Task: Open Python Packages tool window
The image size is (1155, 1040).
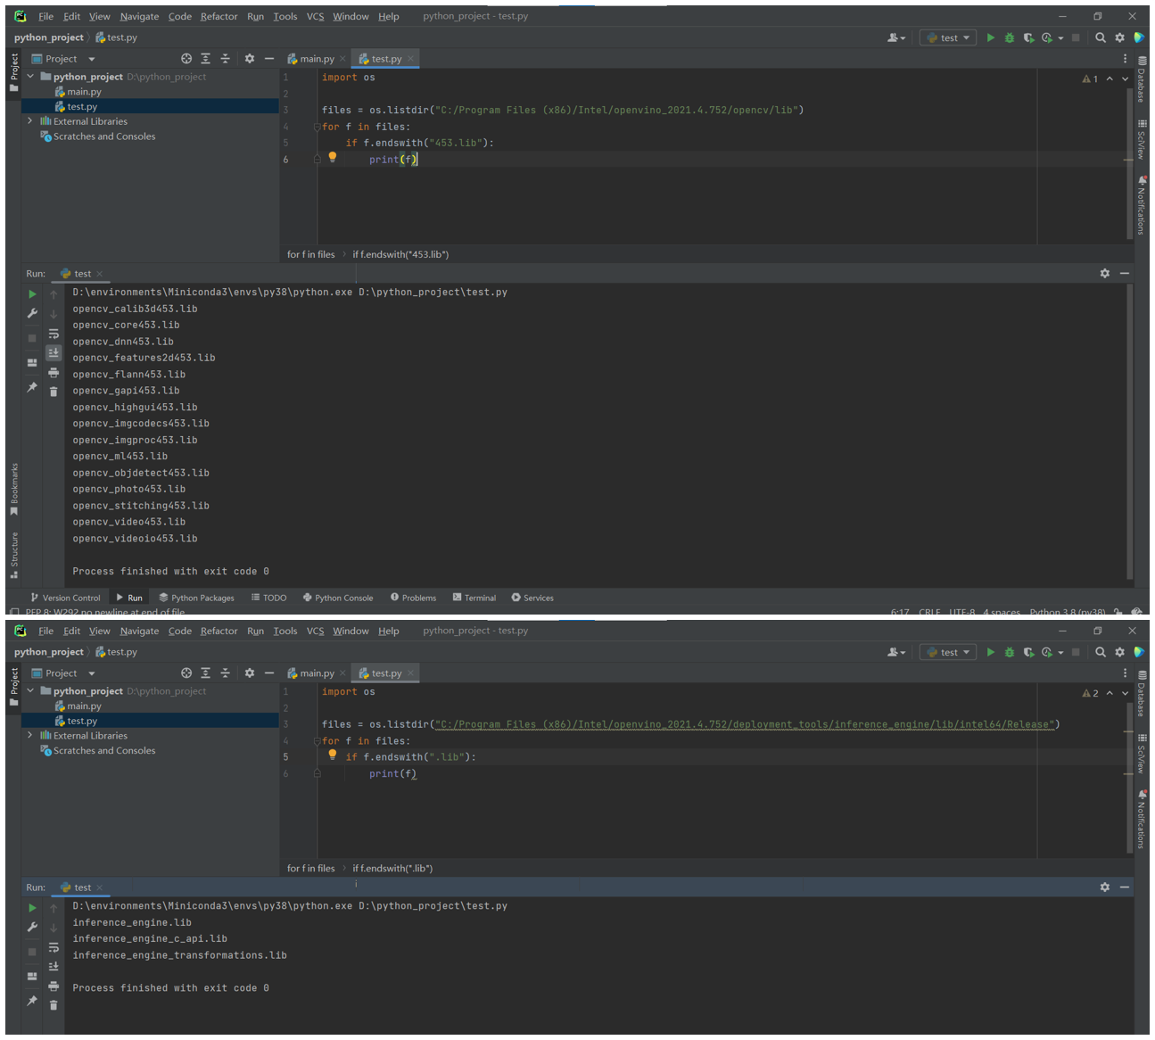Action: tap(196, 598)
